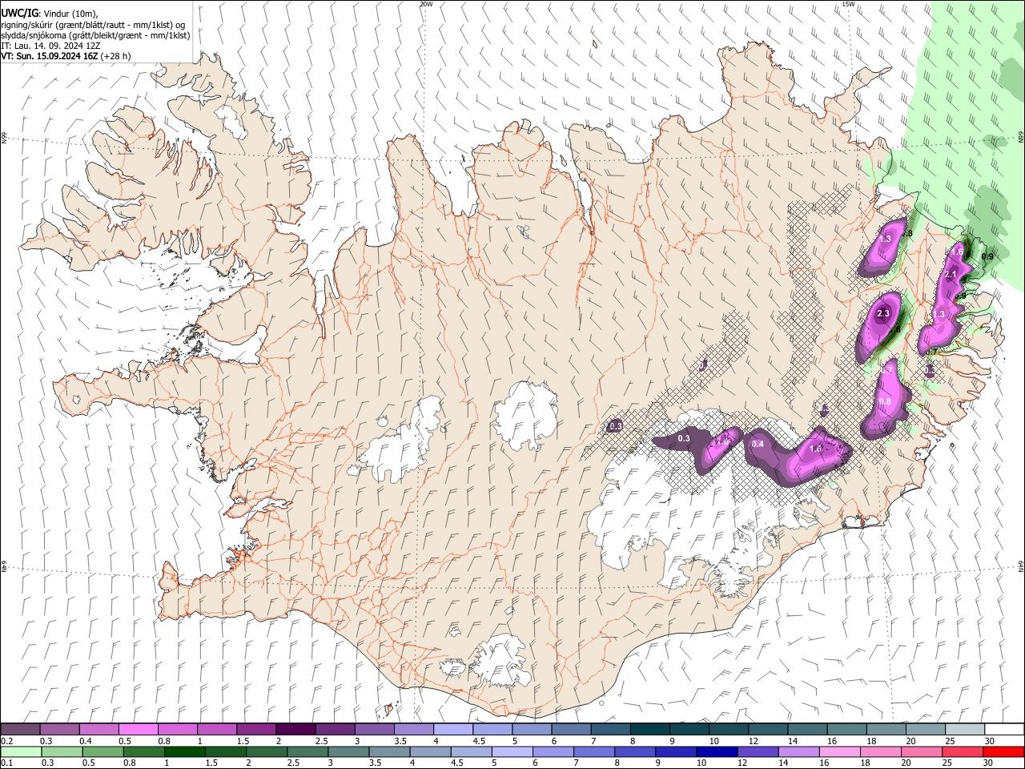Pick the bright red 30 rain-scale swatch
This screenshot has width=1025, height=769.
1003,751
